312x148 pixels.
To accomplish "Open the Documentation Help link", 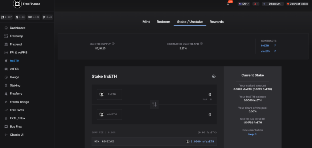I will pos(252,135).
